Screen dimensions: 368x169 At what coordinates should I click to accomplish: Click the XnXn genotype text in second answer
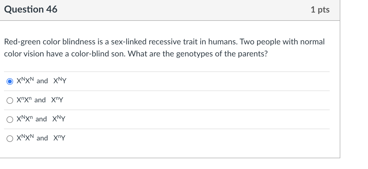click(24, 100)
